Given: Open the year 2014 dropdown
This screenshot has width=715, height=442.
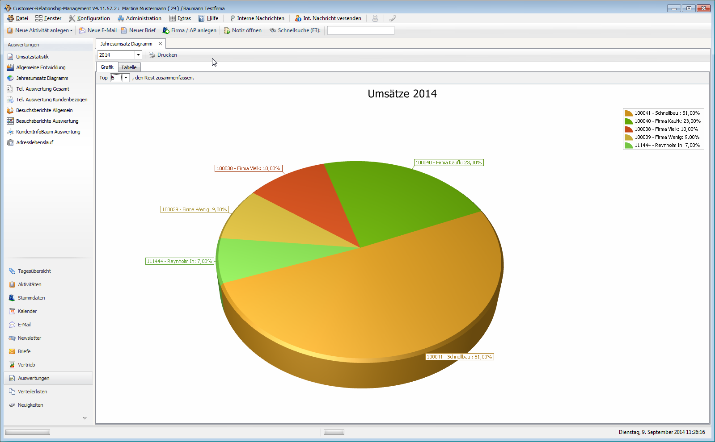Looking at the screenshot, I should click(x=138, y=55).
